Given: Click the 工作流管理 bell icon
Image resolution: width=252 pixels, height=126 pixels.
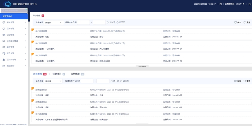Looking at the screenshot, I should point(4,60).
